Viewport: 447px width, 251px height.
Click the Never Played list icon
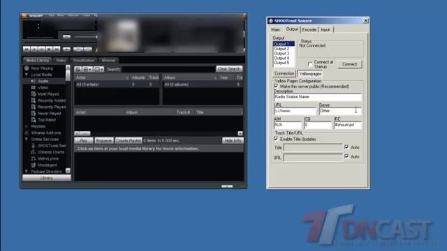(34, 113)
